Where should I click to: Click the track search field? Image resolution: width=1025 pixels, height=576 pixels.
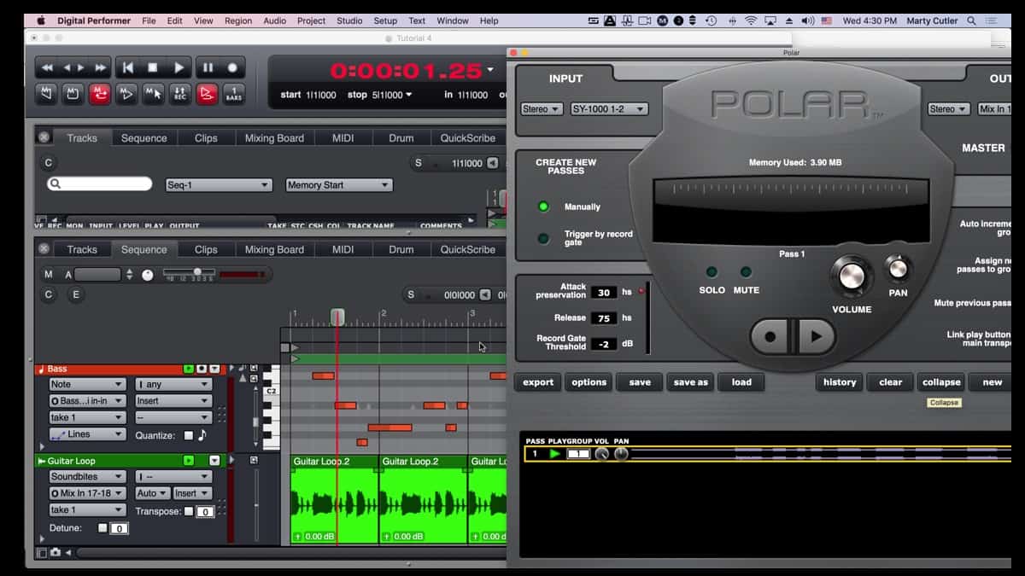(100, 184)
